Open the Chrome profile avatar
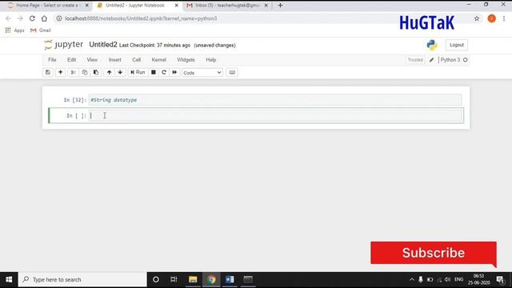This screenshot has width=512, height=288. point(492,18)
